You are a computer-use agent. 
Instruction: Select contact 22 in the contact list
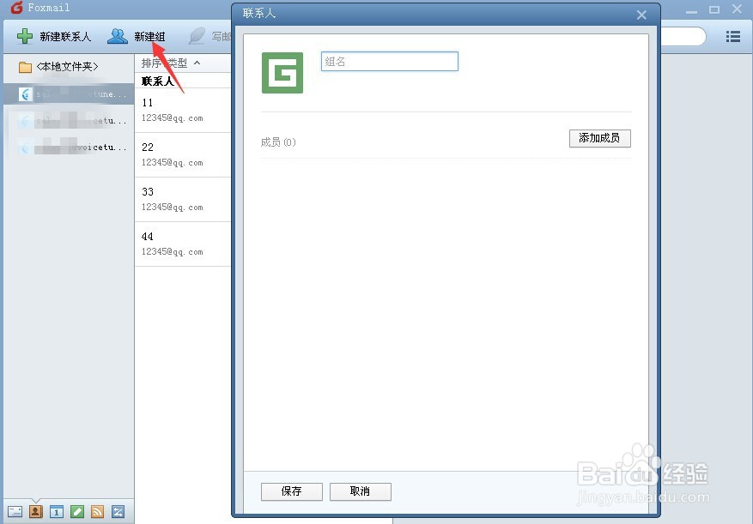(172, 154)
